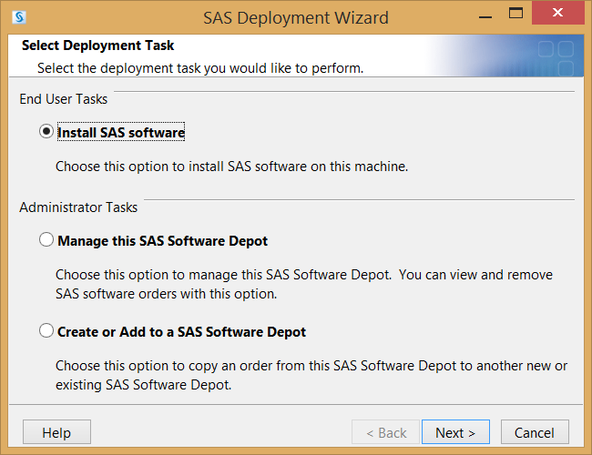Click the install-on-this-machine description text

(232, 167)
